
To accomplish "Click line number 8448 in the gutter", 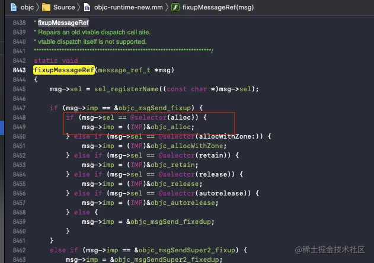I will pyautogui.click(x=20, y=117).
